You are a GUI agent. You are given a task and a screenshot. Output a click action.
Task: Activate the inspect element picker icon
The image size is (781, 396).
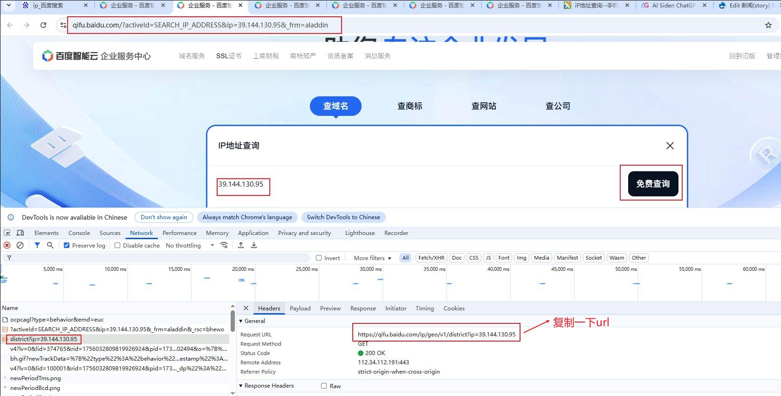click(x=7, y=233)
